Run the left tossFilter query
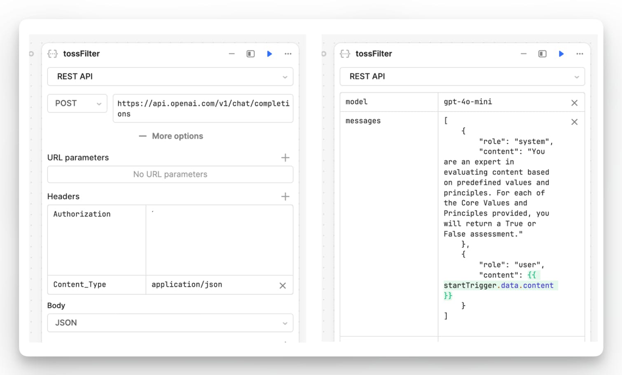This screenshot has height=375, width=622. click(x=269, y=54)
